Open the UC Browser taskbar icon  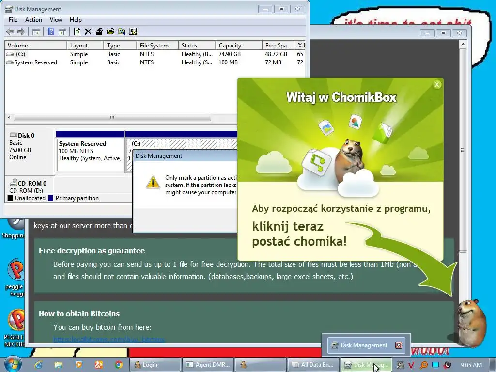click(x=99, y=365)
